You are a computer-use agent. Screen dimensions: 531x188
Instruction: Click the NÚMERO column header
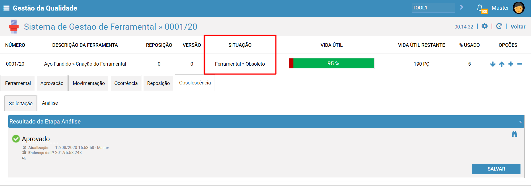pos(15,45)
